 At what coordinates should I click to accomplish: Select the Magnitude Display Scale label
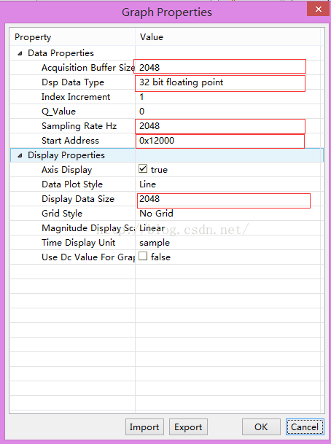(88, 228)
